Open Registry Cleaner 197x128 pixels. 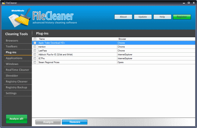click(x=17, y=82)
